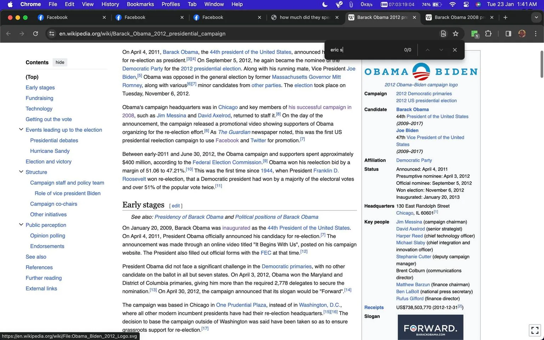Go to previous find-in-page result
544x340 pixels.
pyautogui.click(x=427, y=50)
